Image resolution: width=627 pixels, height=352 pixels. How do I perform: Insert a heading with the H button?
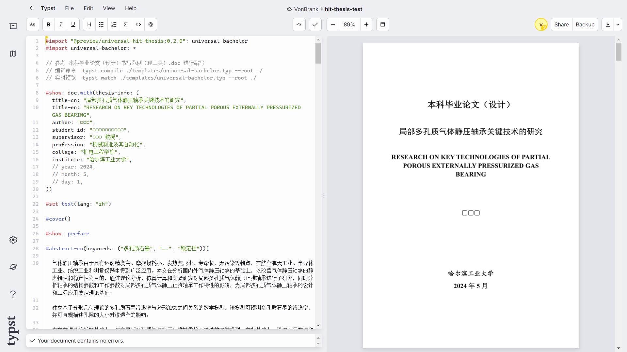click(x=89, y=24)
